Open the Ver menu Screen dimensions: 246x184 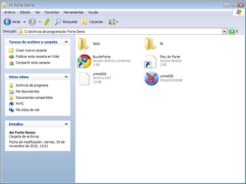pos(37,12)
